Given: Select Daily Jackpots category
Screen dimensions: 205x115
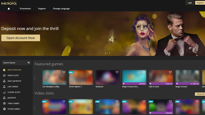Looking at the screenshot, I should click(15, 81).
